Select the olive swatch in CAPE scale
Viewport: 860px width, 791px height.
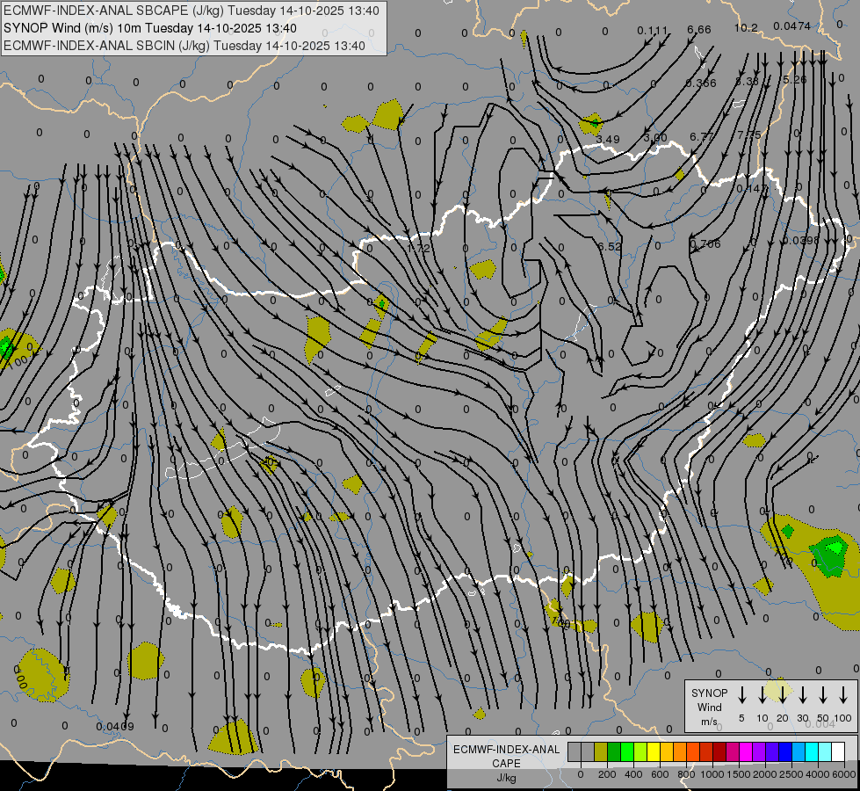601,752
